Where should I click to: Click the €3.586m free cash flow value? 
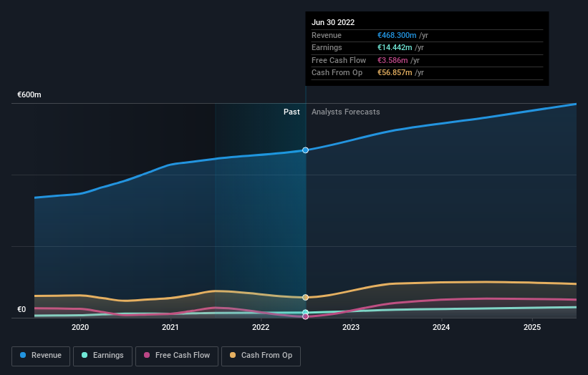(392, 60)
